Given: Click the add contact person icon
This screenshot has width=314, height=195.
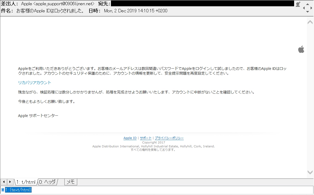Looking at the screenshot, I should 298,4.
